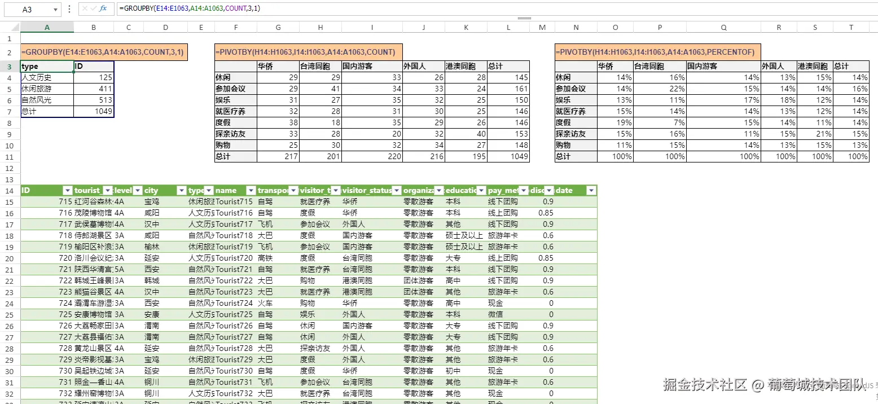Select the cell with value 411
878x404 pixels.
pos(94,89)
